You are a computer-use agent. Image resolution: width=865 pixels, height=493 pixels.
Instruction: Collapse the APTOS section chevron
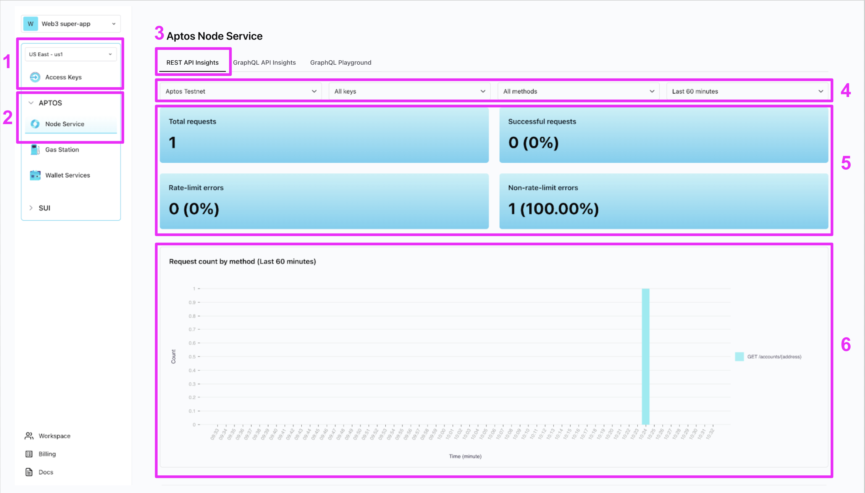(x=31, y=103)
